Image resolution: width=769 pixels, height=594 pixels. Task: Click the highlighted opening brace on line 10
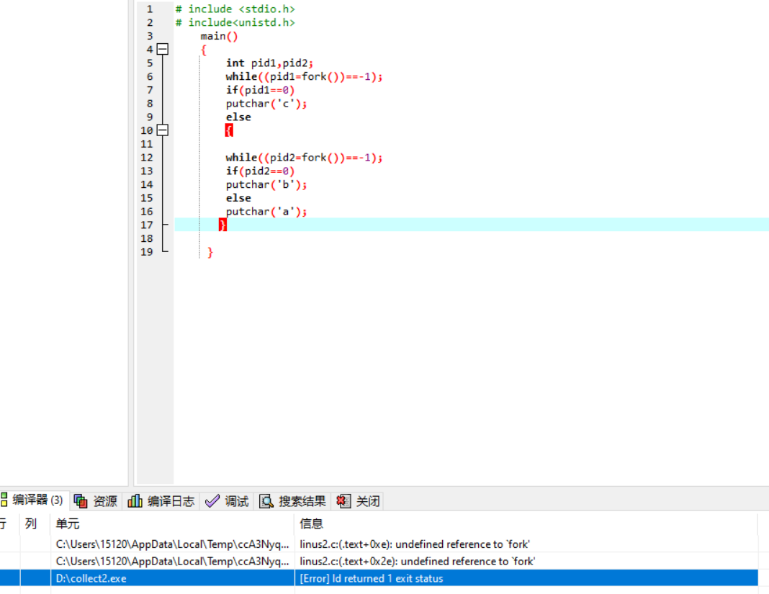pos(229,130)
